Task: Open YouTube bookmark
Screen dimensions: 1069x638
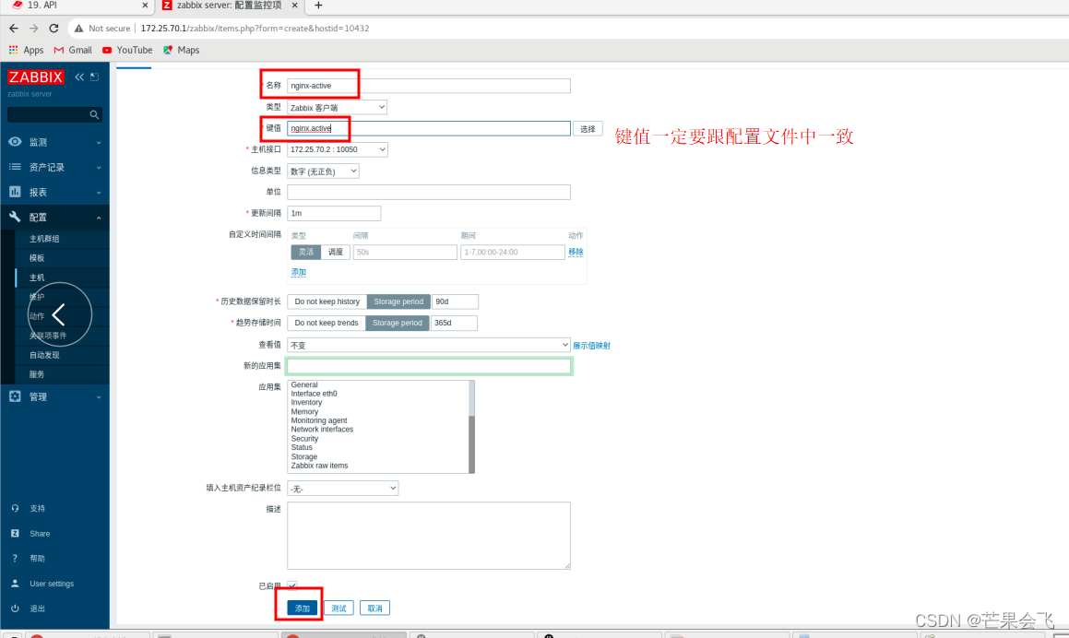Action: point(127,50)
